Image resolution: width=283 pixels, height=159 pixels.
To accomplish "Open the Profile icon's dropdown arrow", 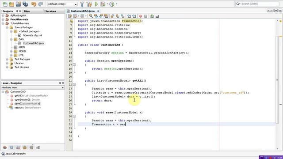I will (x=116, y=4).
